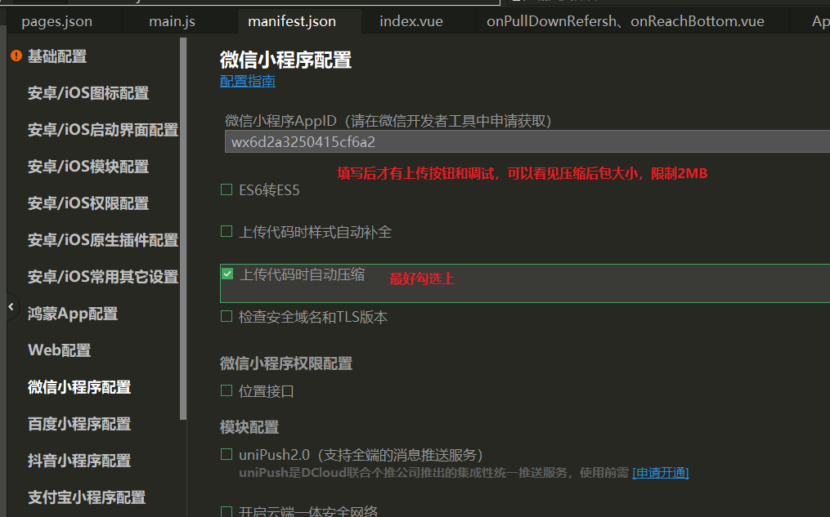Click the 微信小程序权限配置 heading
This screenshot has width=830, height=517.
coord(286,363)
